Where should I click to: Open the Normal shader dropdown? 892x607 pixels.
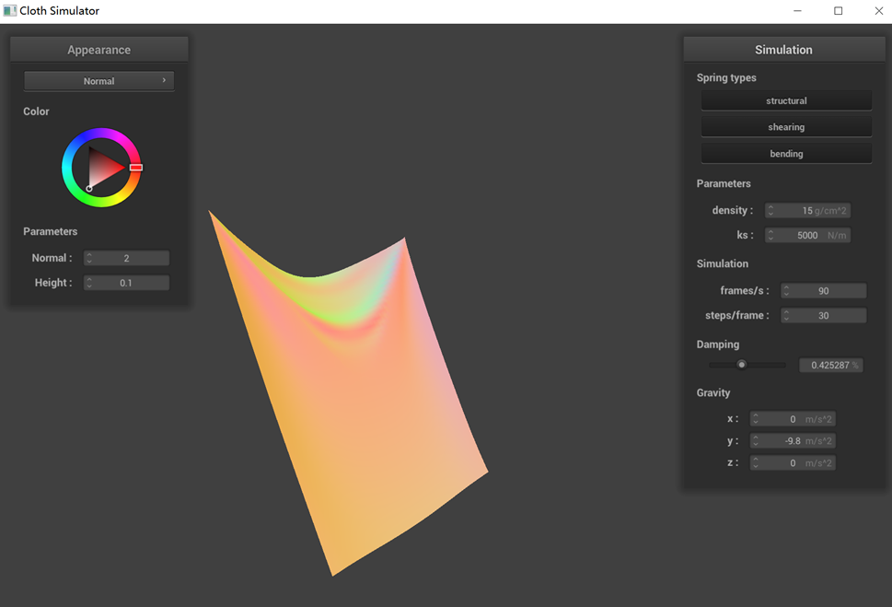98,81
